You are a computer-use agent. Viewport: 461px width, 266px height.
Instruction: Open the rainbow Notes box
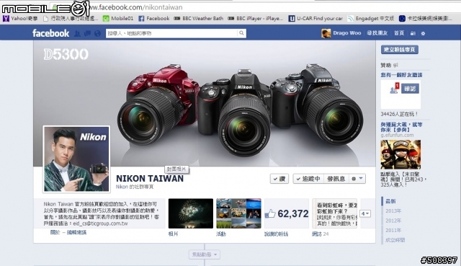[x=334, y=213]
